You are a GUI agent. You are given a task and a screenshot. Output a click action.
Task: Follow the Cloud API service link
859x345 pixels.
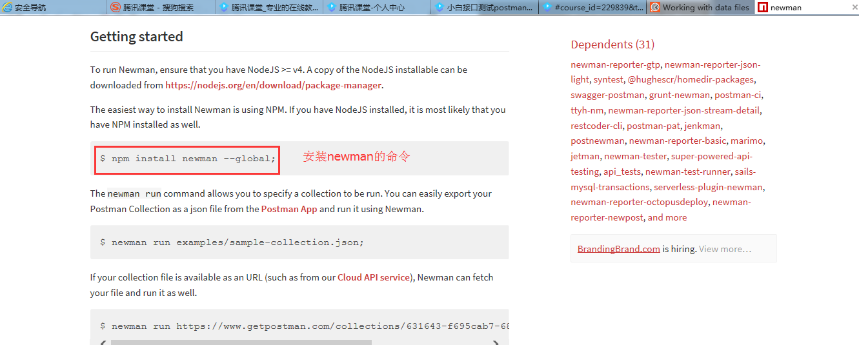[x=374, y=277]
